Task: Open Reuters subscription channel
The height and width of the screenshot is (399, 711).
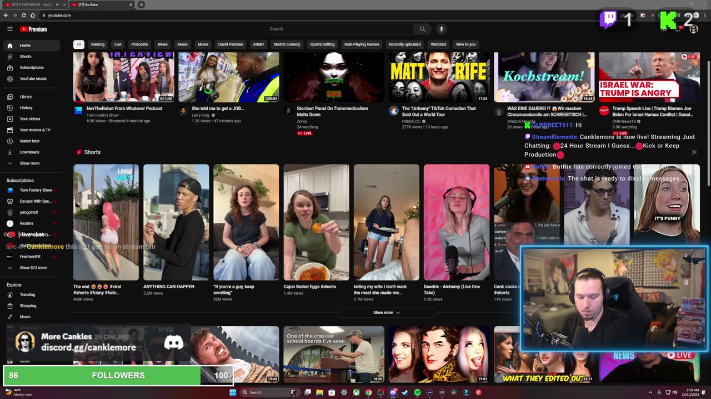Action: [x=31, y=223]
